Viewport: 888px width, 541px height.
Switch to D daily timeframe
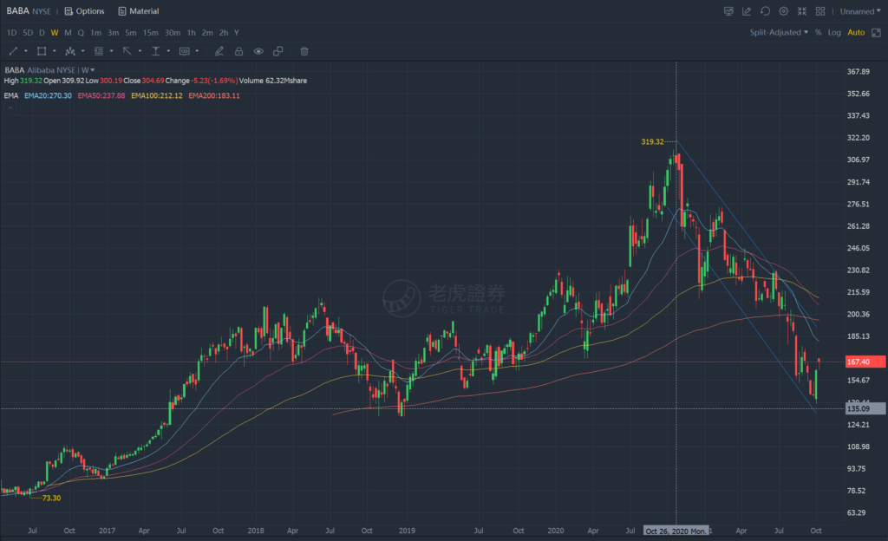pyautogui.click(x=42, y=33)
